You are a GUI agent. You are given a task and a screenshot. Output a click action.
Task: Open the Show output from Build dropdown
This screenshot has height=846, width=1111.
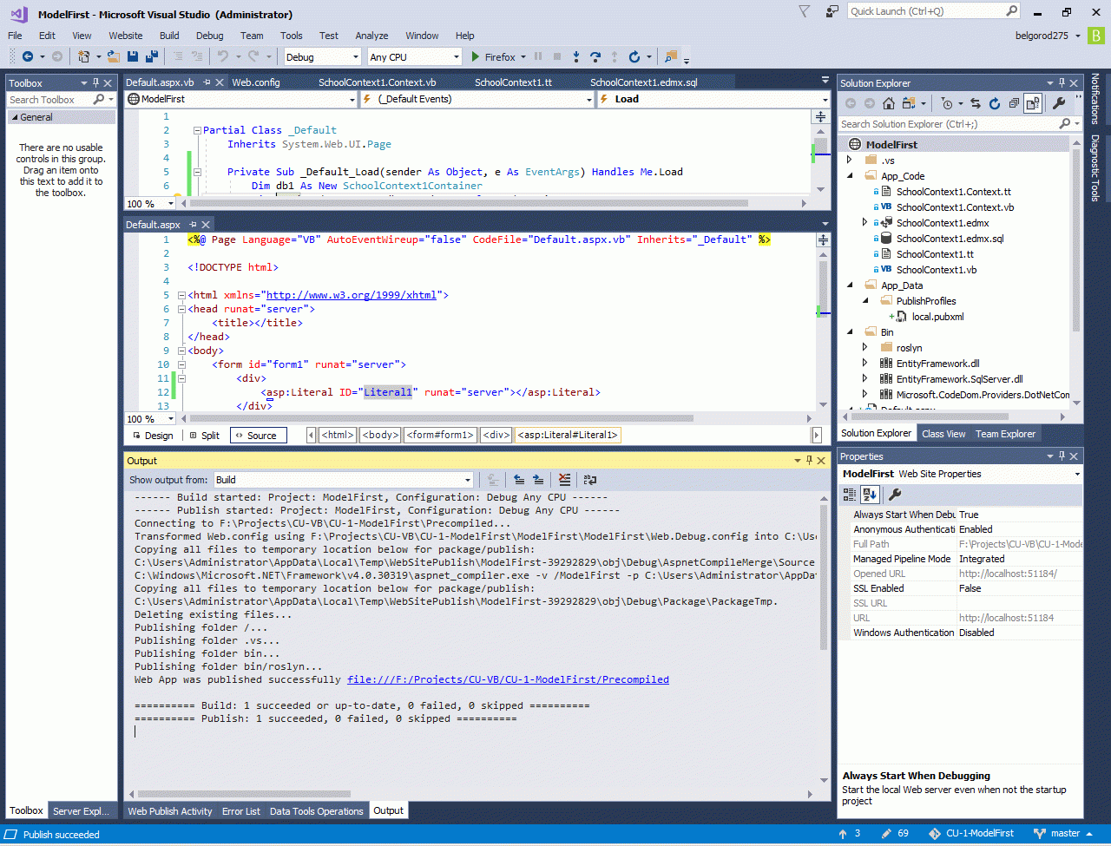[x=344, y=480]
